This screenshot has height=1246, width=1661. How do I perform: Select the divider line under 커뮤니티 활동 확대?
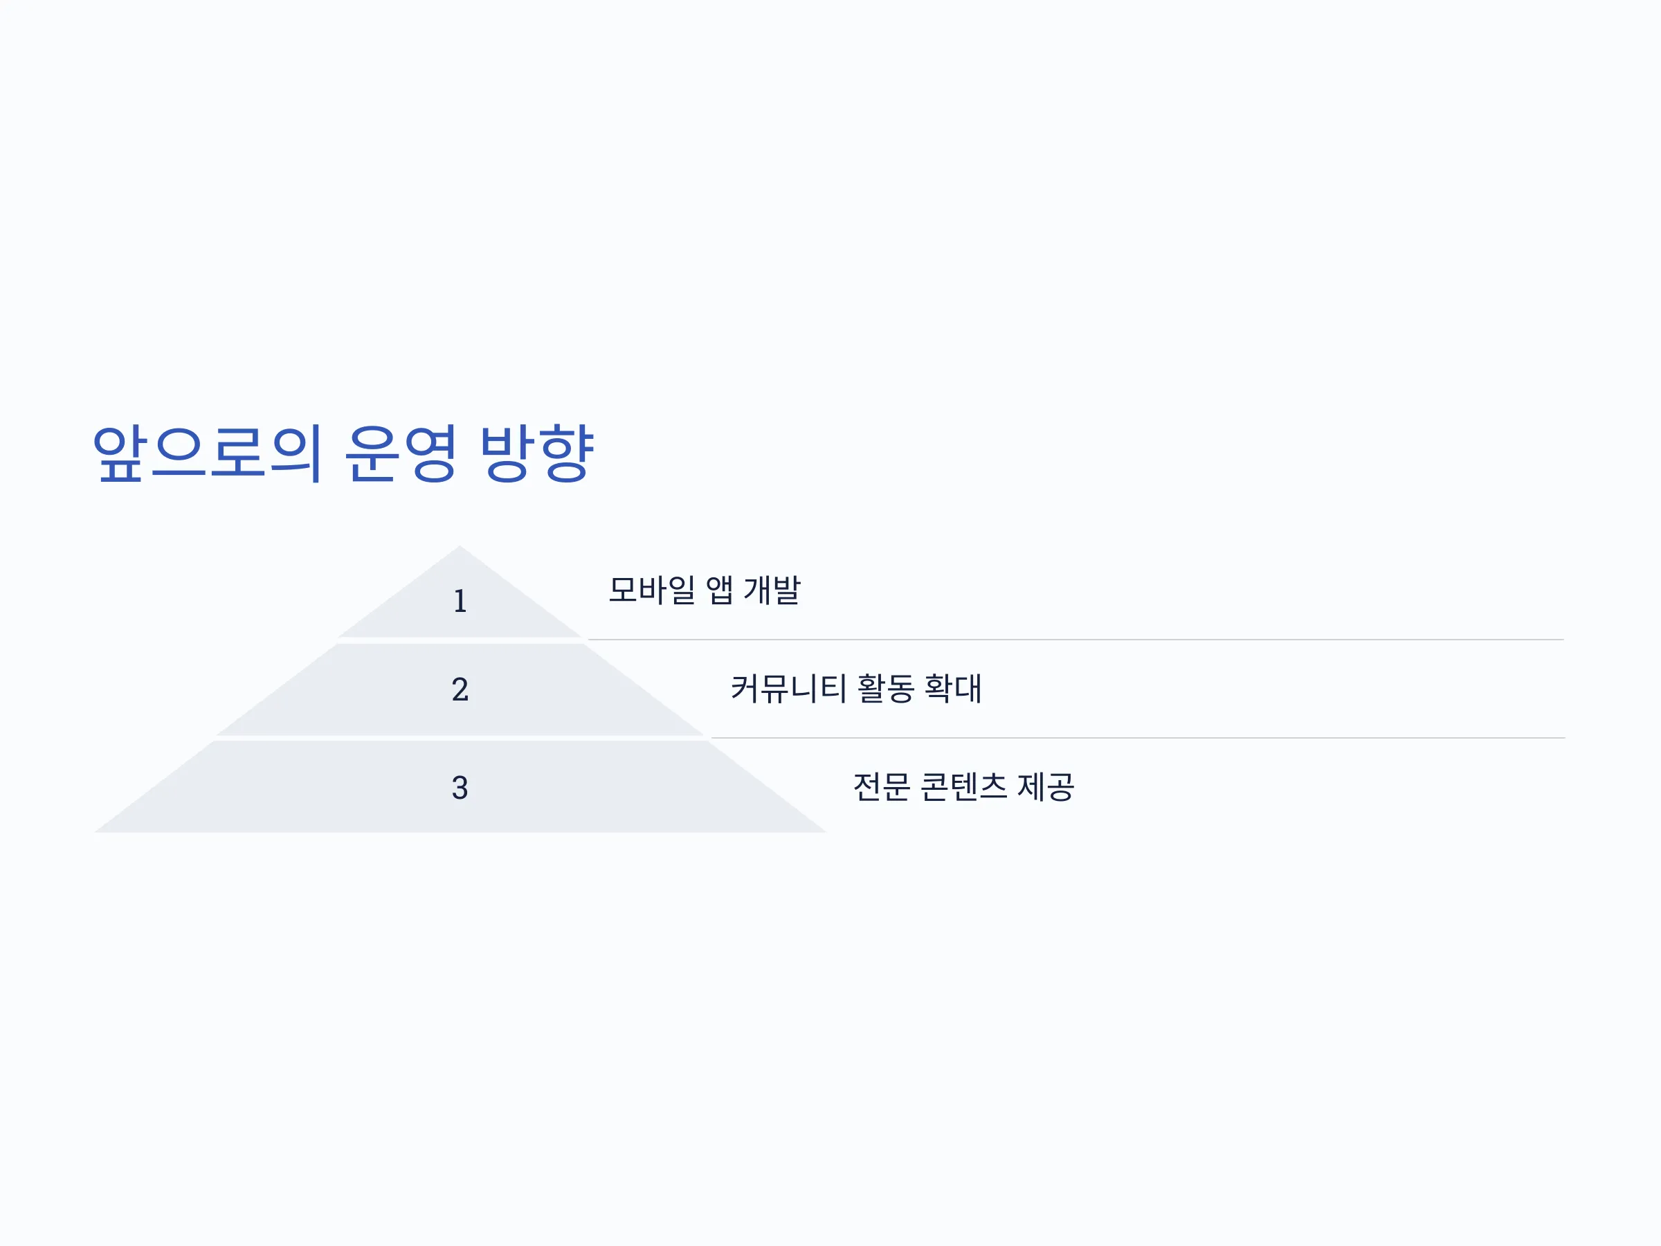click(x=1138, y=739)
